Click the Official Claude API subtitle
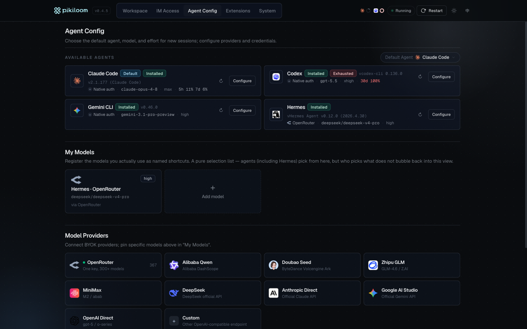Viewport: 527px width, 329px height. coord(299,296)
